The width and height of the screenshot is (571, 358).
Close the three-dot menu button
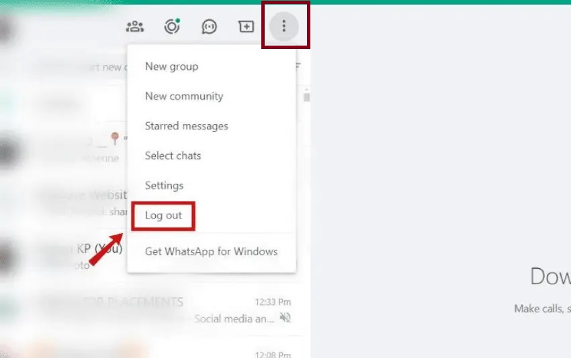284,26
